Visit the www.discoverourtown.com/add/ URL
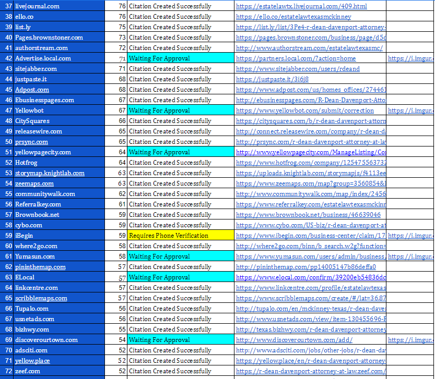435x379 pixels. pos(293,340)
